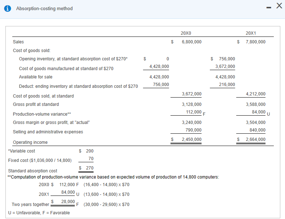Click the 3,128,000 gross profit value

click(x=191, y=104)
